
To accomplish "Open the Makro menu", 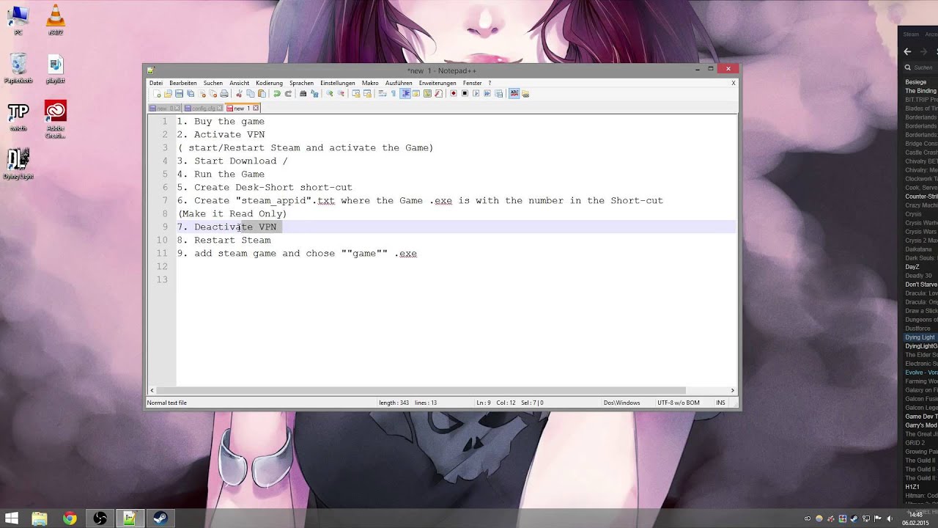I will click(370, 83).
